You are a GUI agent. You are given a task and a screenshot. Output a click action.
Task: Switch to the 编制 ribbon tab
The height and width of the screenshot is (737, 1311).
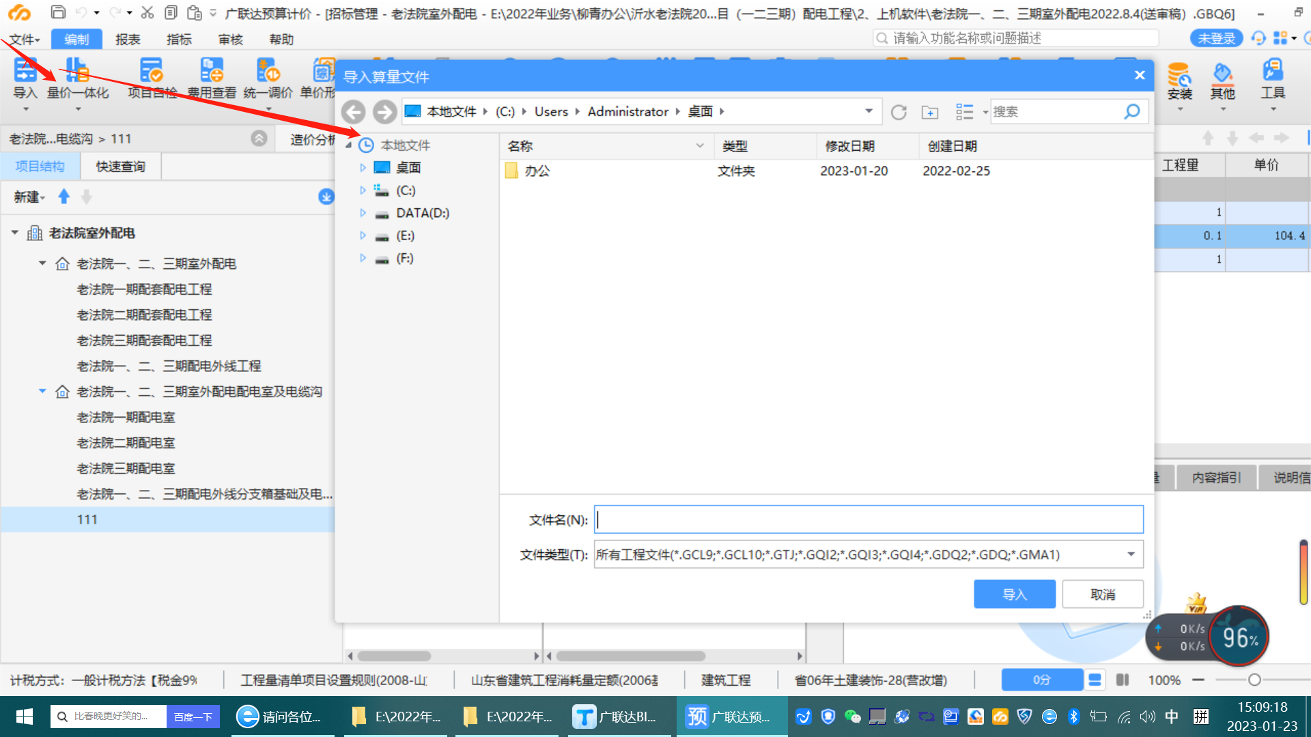tap(76, 40)
